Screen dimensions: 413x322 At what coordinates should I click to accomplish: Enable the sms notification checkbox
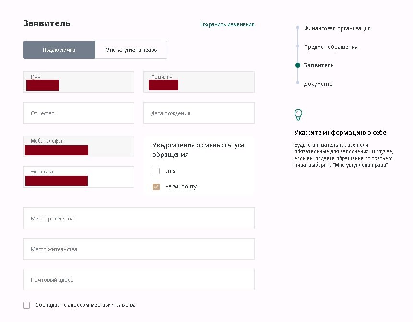pyautogui.click(x=156, y=171)
